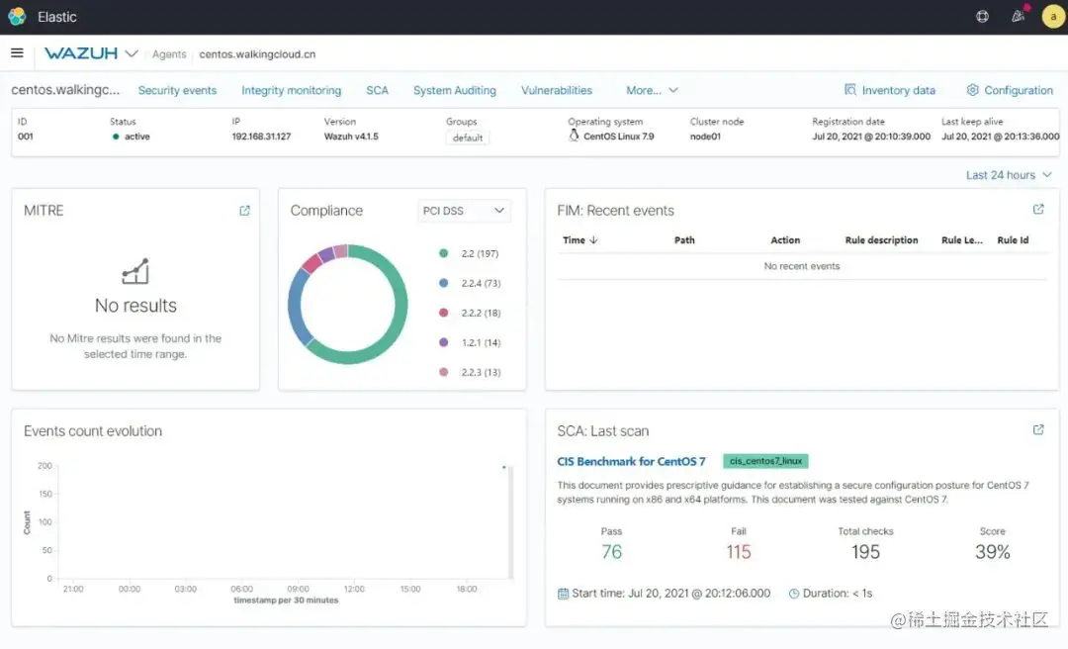
Task: Click the 2.2.4 (73) legend color dot
Action: (x=443, y=283)
